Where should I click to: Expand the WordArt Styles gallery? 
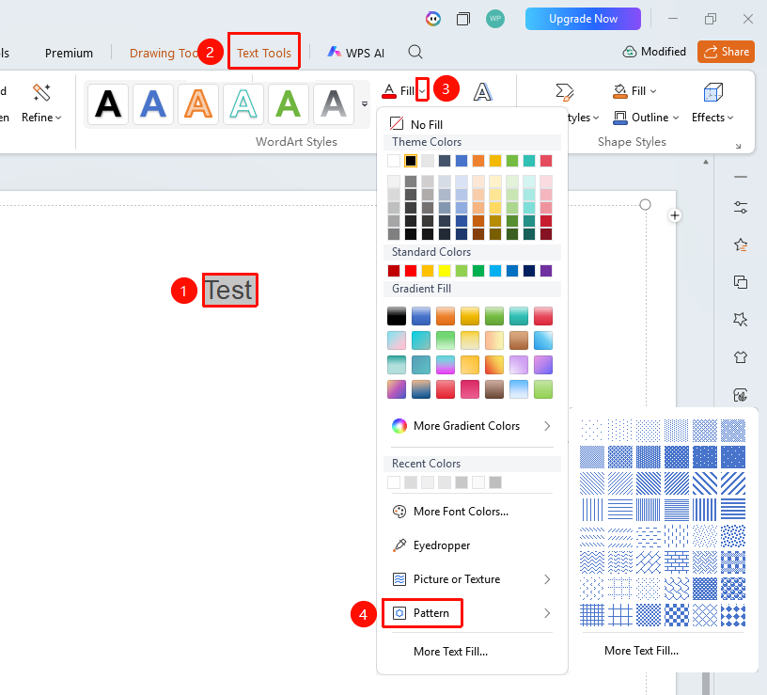point(365,103)
